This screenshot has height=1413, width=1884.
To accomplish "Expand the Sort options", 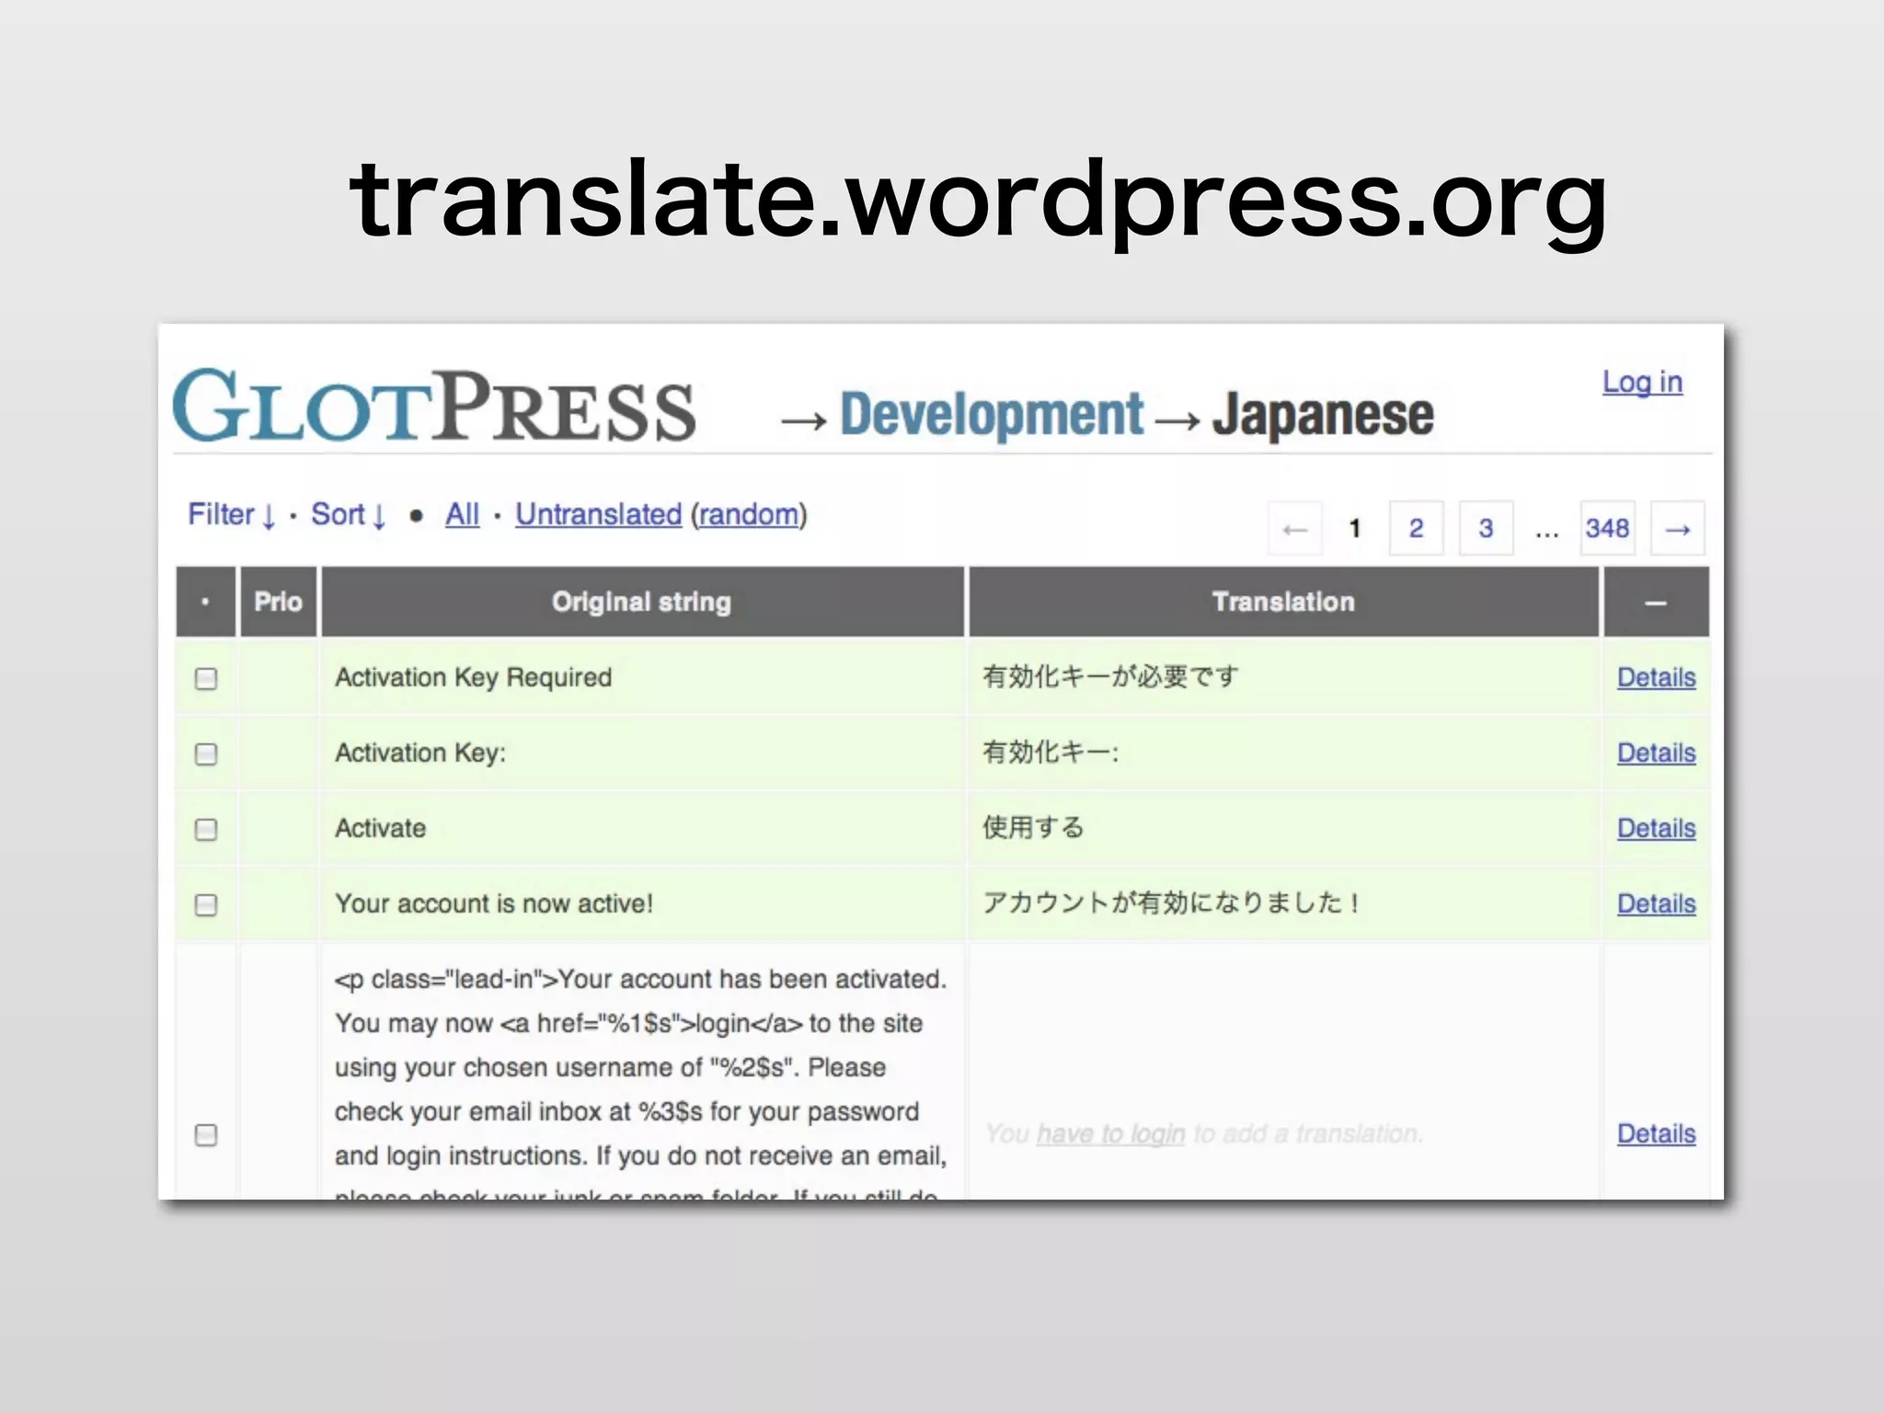I will point(348,514).
